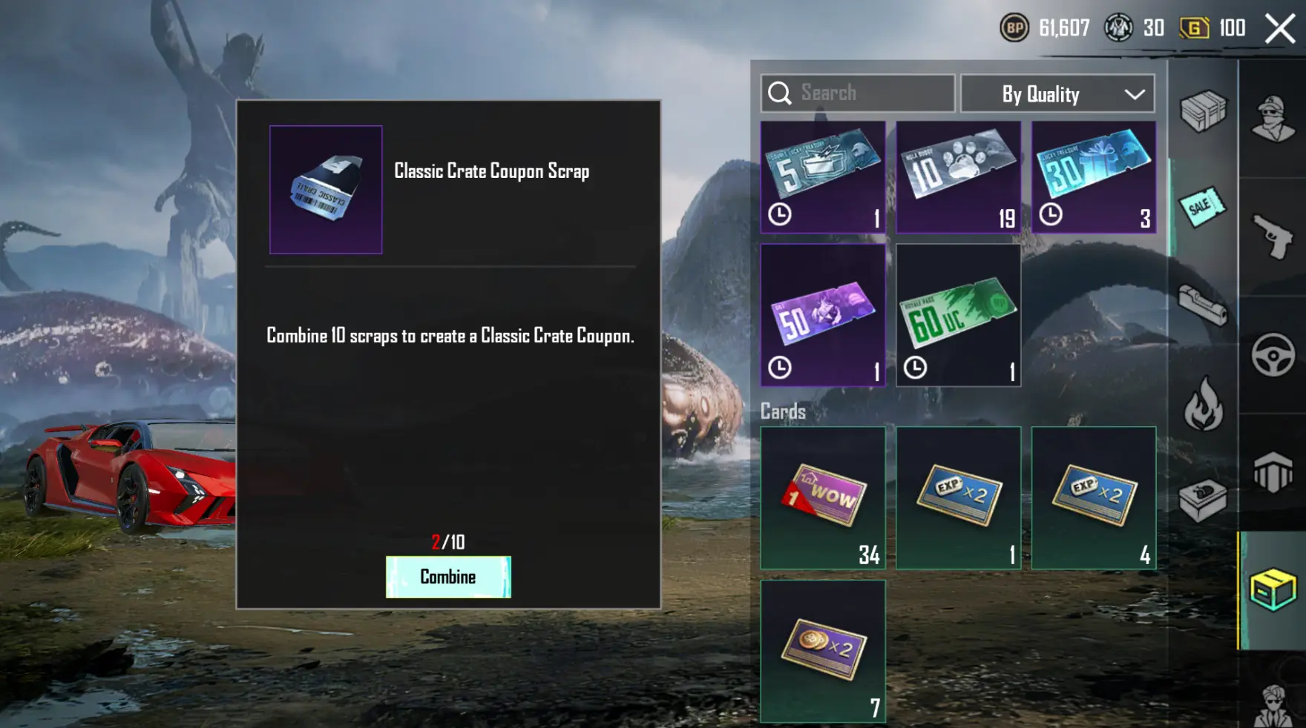1306x728 pixels.
Task: Select the 30 Lucky Treasure coupon
Action: [1094, 177]
